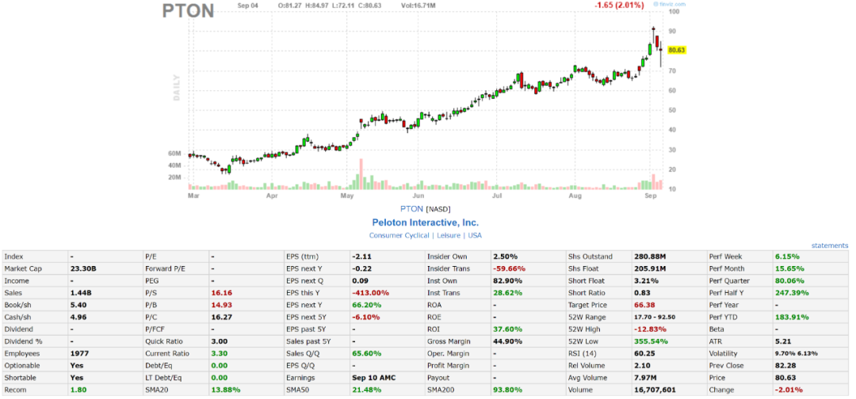Open the PTON ticker link below the chart
Image resolution: width=856 pixels, height=399 pixels.
411,209
